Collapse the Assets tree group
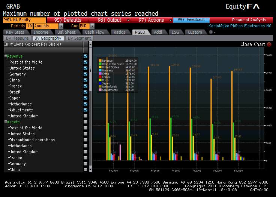Viewport: 276px width, 197px height. (x=6, y=122)
